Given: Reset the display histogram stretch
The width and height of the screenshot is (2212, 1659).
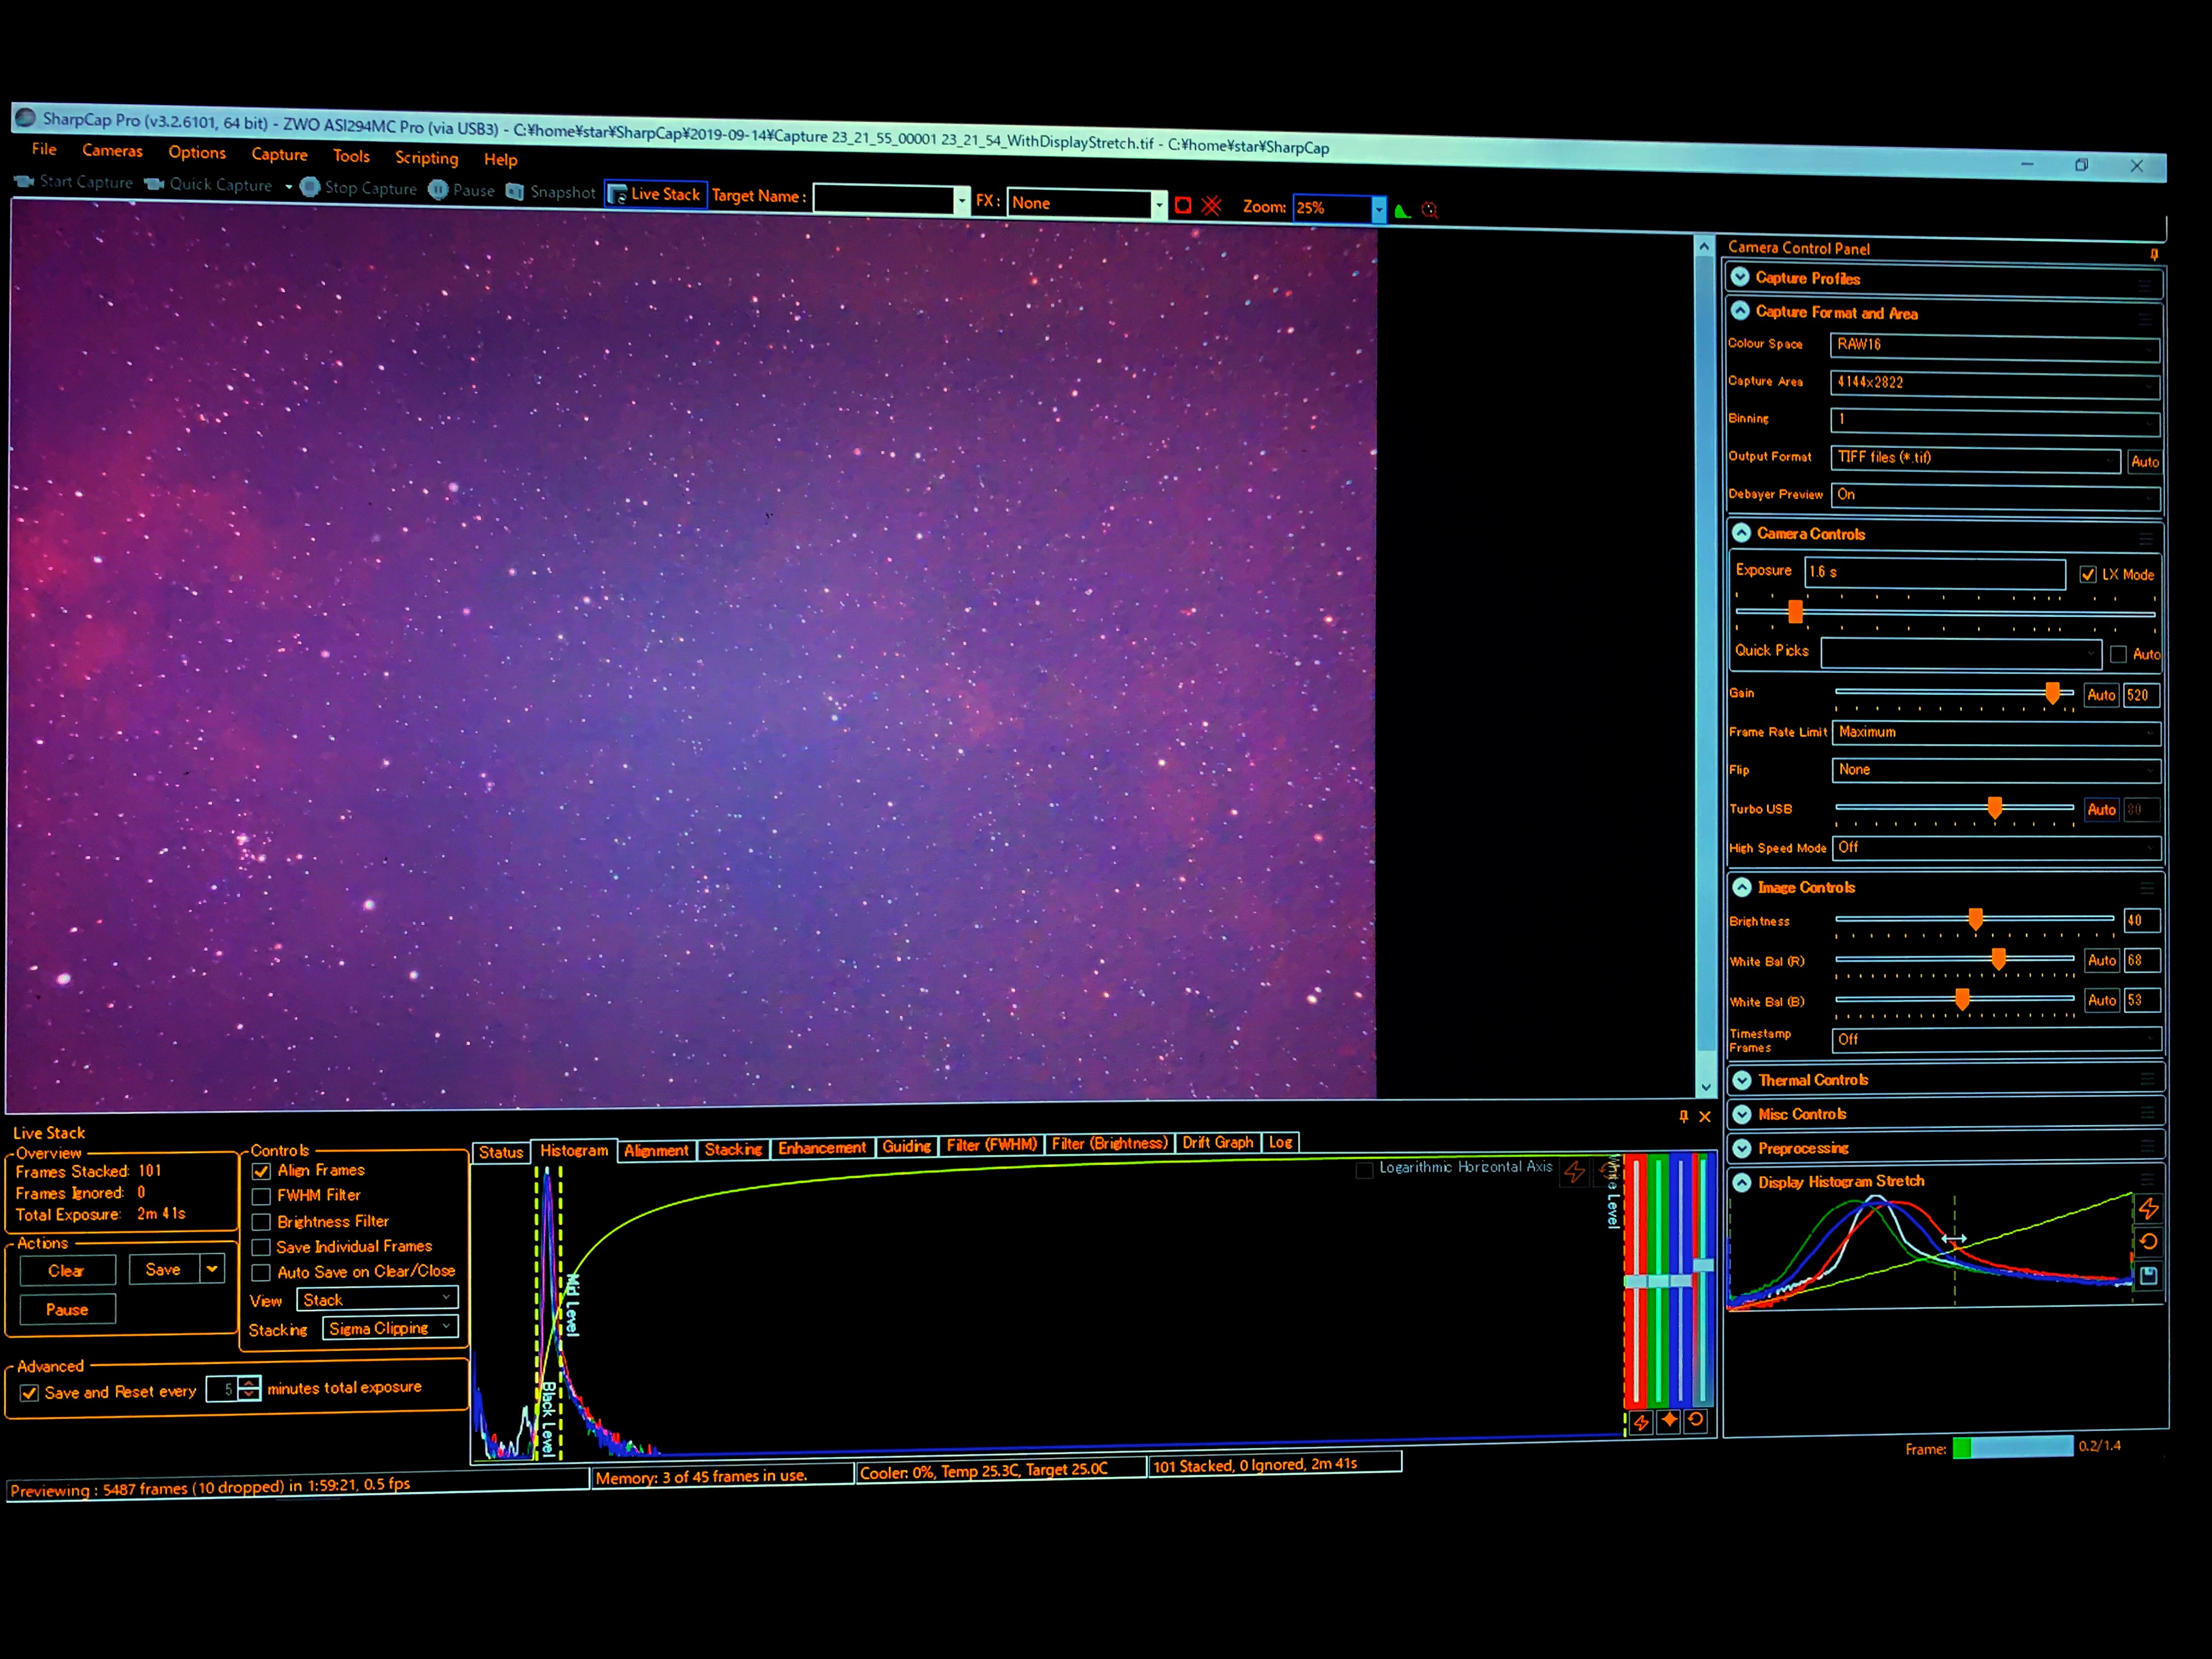Looking at the screenshot, I should 2148,1242.
